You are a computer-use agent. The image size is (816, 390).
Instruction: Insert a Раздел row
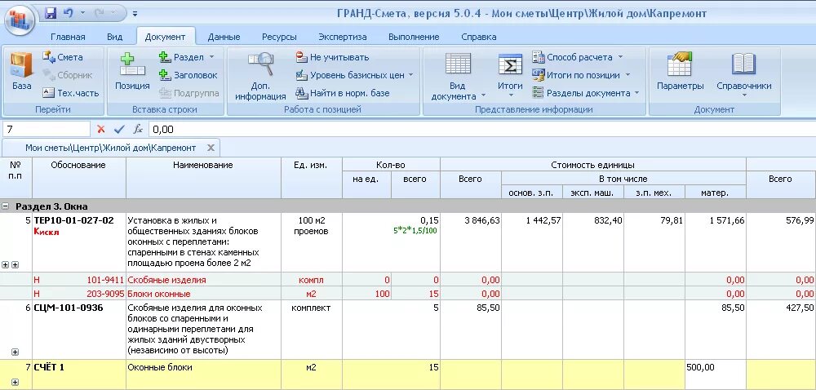181,57
